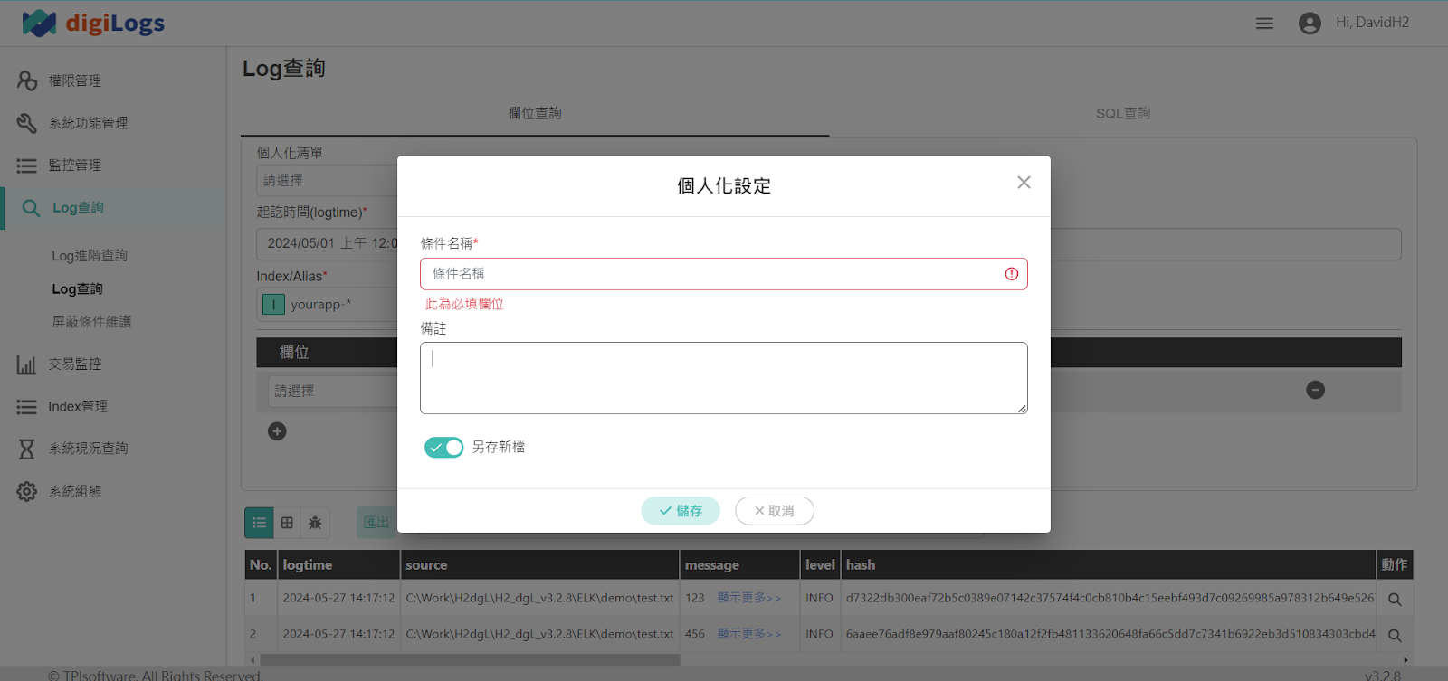Image resolution: width=1448 pixels, height=681 pixels.
Task: Click Hi, DavidH2 user label
Action: (x=1372, y=23)
